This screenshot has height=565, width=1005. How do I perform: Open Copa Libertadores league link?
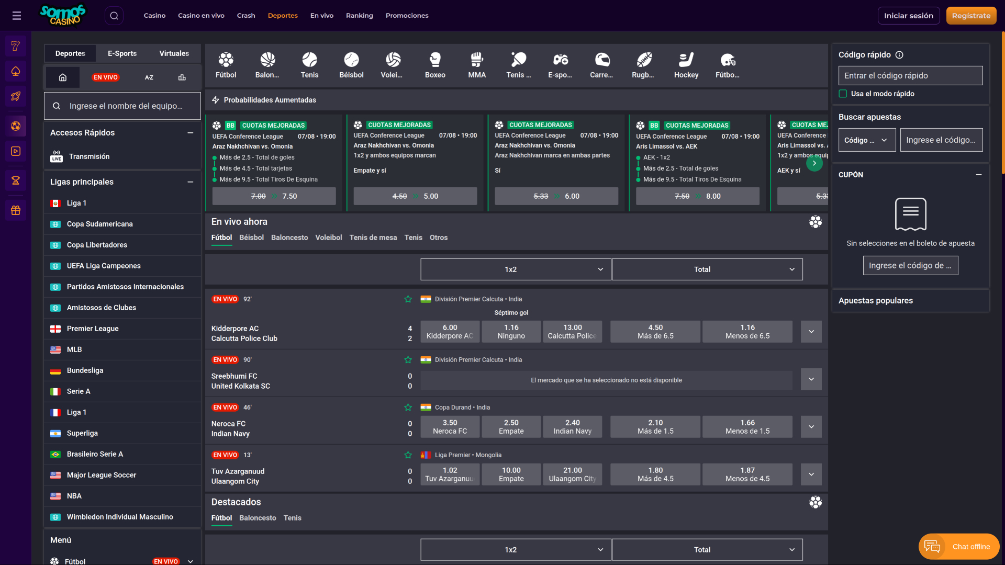(97, 245)
